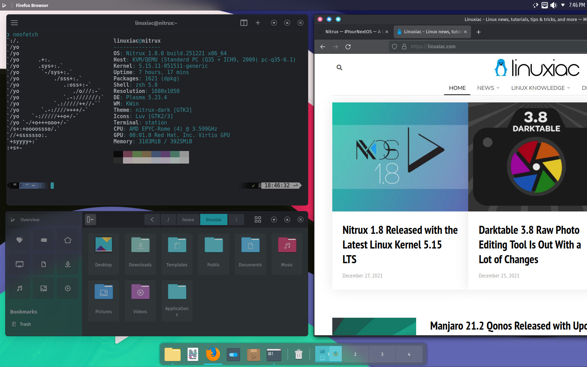
Task: Open the Applications folder
Action: (177, 300)
